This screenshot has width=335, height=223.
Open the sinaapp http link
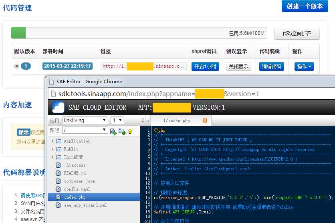(143, 66)
